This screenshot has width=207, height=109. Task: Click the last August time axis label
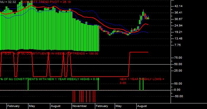click(x=142, y=106)
